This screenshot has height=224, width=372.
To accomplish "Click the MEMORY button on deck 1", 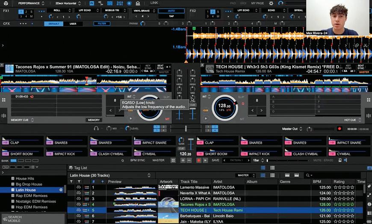I will coord(94,120).
